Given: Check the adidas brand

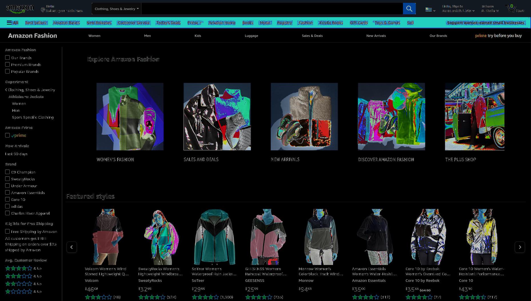Looking at the screenshot, I should pyautogui.click(x=7, y=206).
